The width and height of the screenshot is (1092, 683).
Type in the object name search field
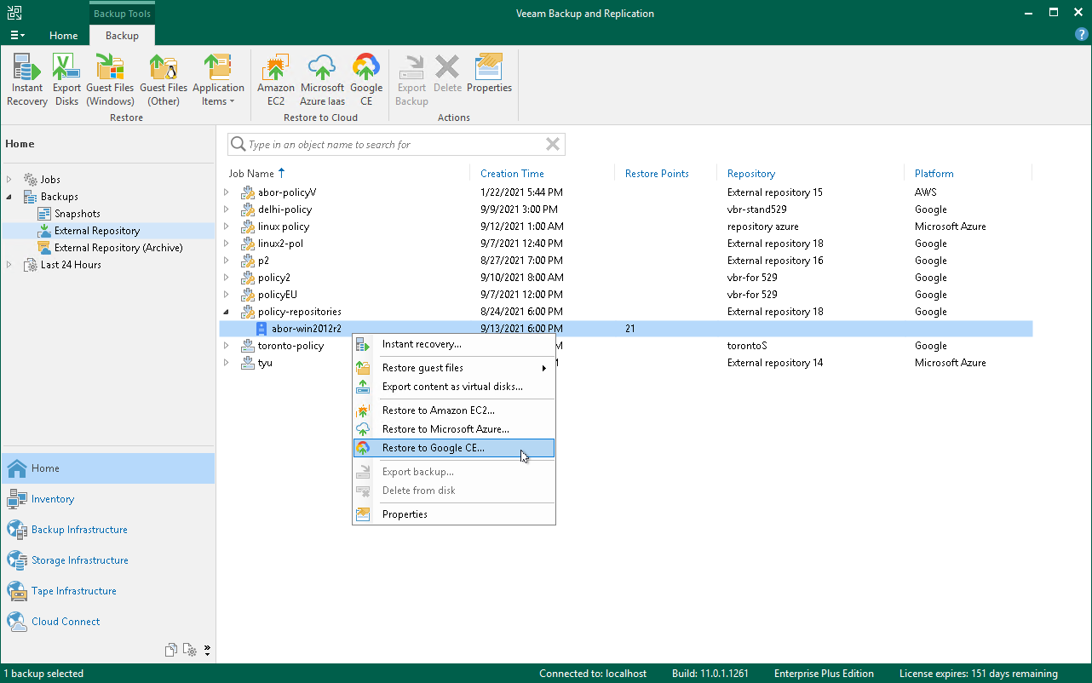[x=392, y=145]
